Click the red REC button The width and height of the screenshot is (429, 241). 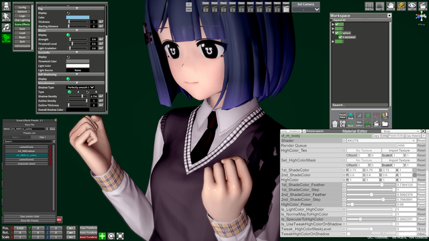pyautogui.click(x=60, y=220)
